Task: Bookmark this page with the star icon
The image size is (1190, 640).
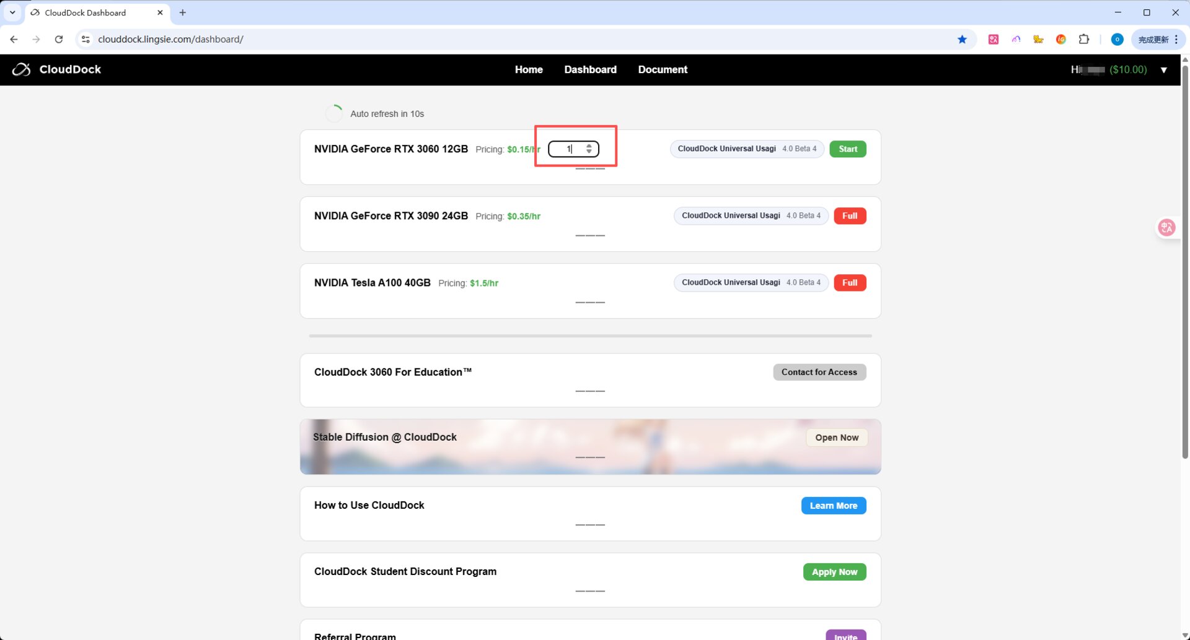Action: click(x=962, y=40)
